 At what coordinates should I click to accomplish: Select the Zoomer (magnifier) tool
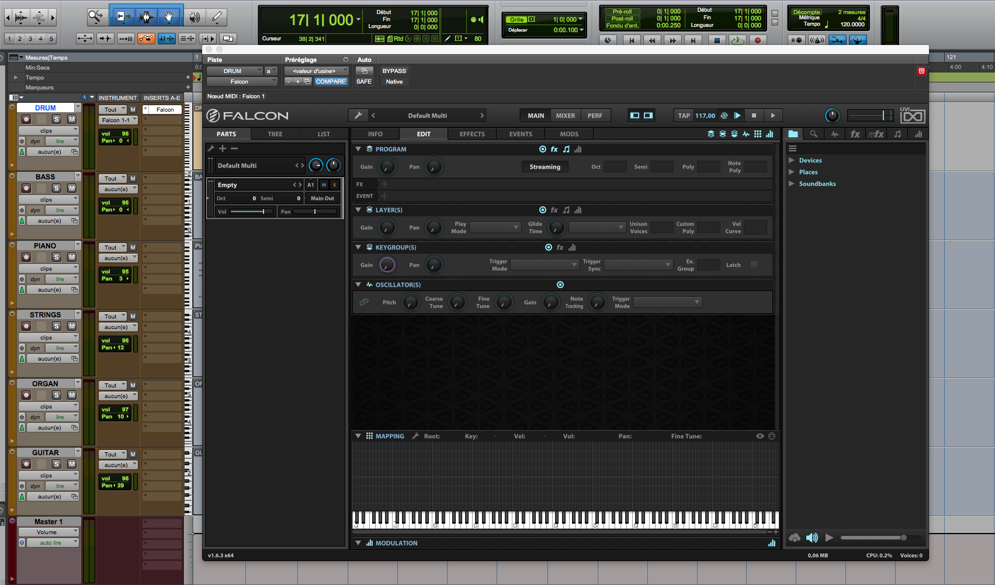tap(95, 17)
